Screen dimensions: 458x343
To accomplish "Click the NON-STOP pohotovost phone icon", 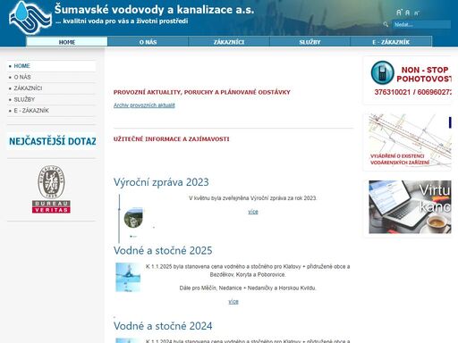I will (x=383, y=72).
